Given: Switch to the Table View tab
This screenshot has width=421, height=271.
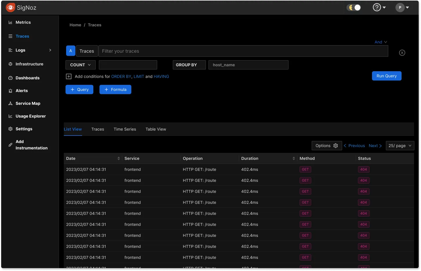Looking at the screenshot, I should coord(156,129).
